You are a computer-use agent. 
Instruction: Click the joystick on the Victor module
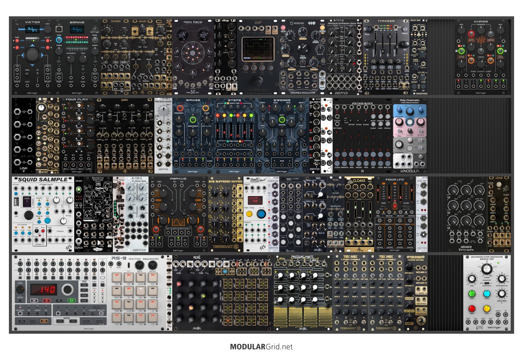(32, 55)
